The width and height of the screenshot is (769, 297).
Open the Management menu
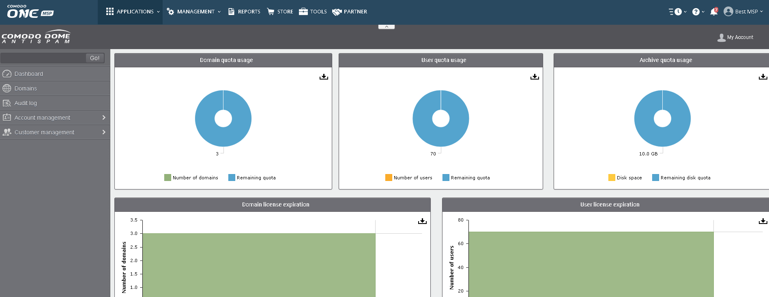(193, 12)
